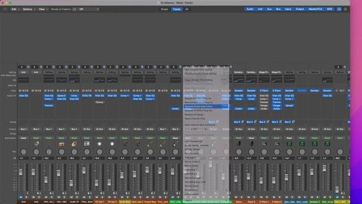Choose Next Channel Strip Setting menu item
The height and width of the screenshot is (204, 362).
pyautogui.click(x=206, y=70)
